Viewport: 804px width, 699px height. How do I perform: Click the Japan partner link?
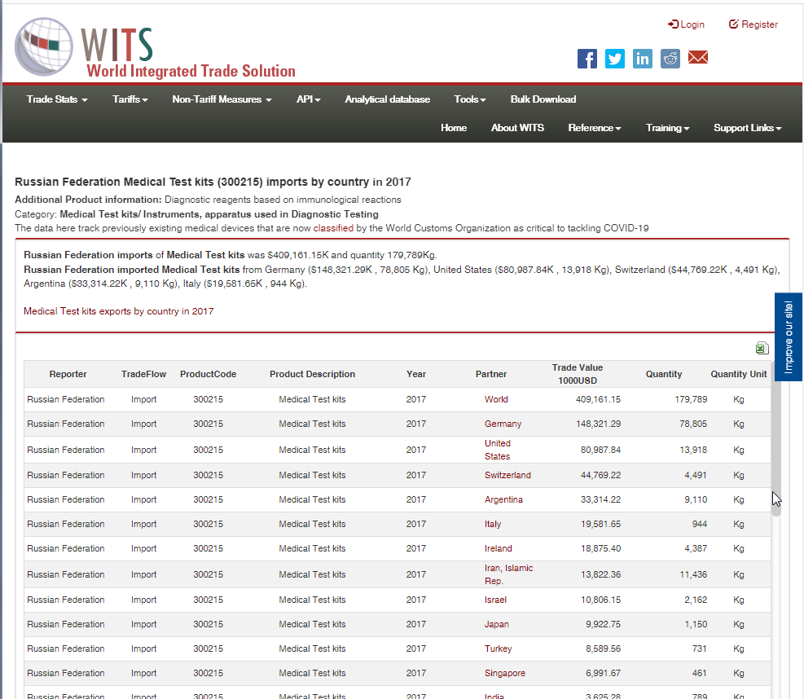pyautogui.click(x=497, y=625)
